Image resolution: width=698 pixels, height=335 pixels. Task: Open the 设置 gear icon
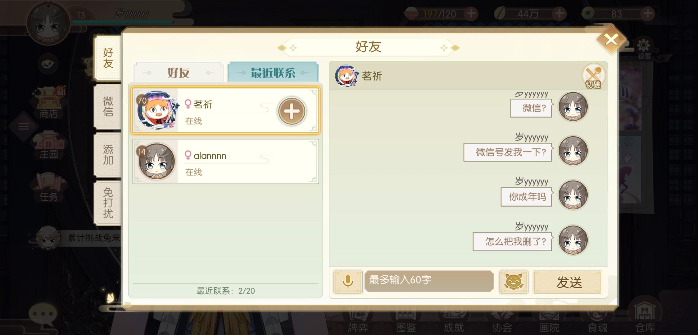pos(644,48)
